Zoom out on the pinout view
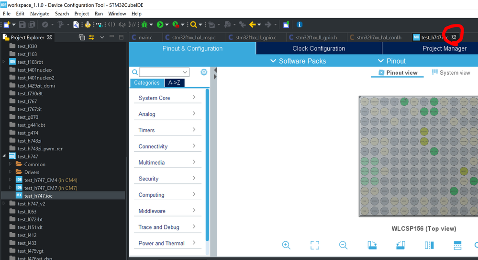 coord(343,245)
